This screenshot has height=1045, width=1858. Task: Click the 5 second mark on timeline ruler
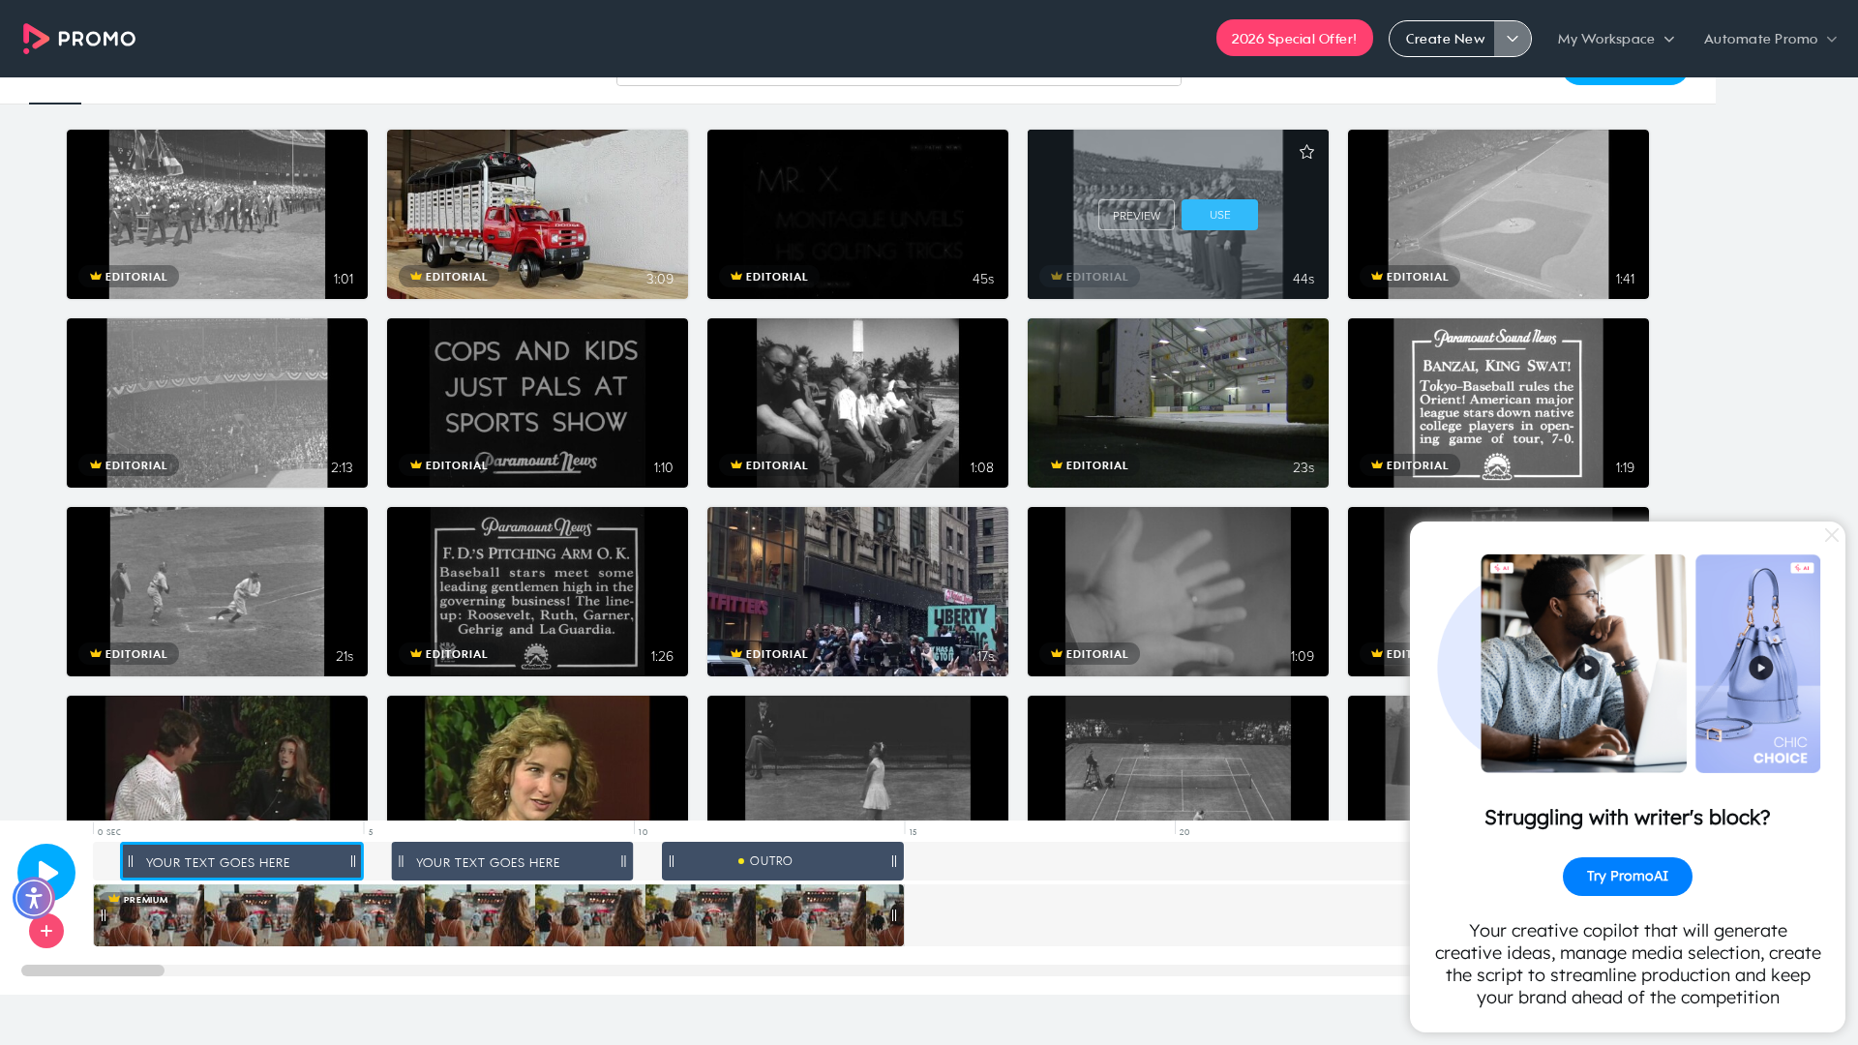tap(369, 831)
